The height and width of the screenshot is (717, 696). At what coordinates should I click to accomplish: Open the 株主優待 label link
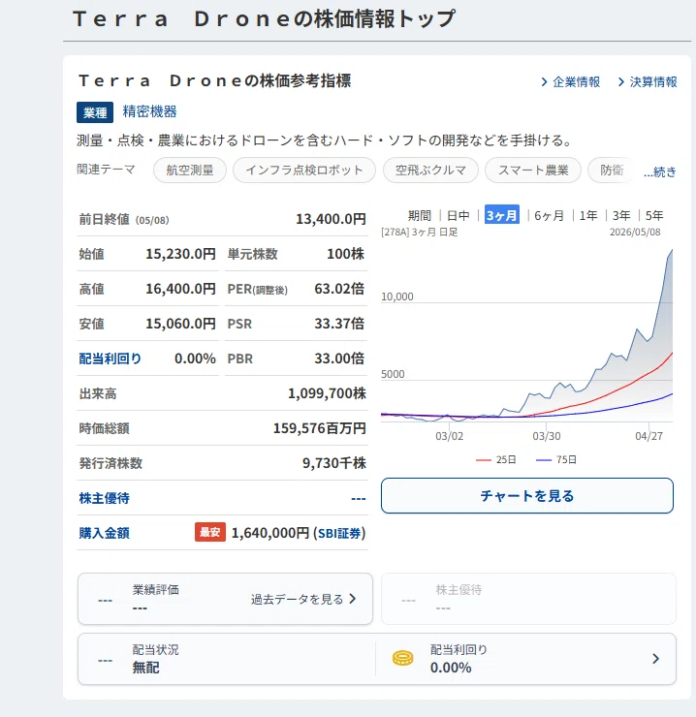tap(105, 498)
